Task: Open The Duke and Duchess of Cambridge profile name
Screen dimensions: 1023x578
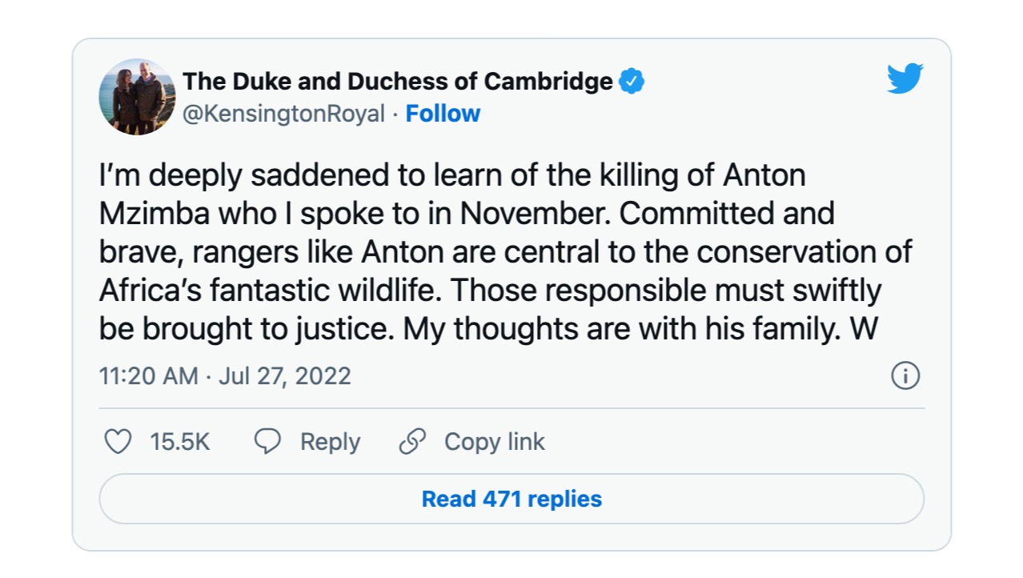Action: tap(398, 81)
